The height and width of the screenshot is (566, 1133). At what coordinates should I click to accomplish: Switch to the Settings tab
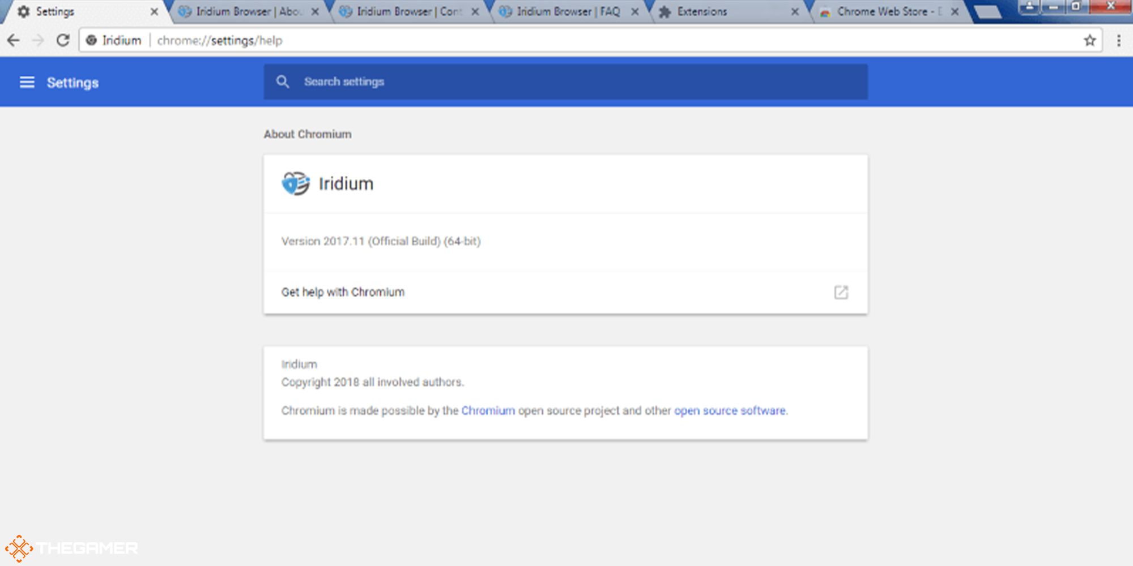(x=85, y=11)
